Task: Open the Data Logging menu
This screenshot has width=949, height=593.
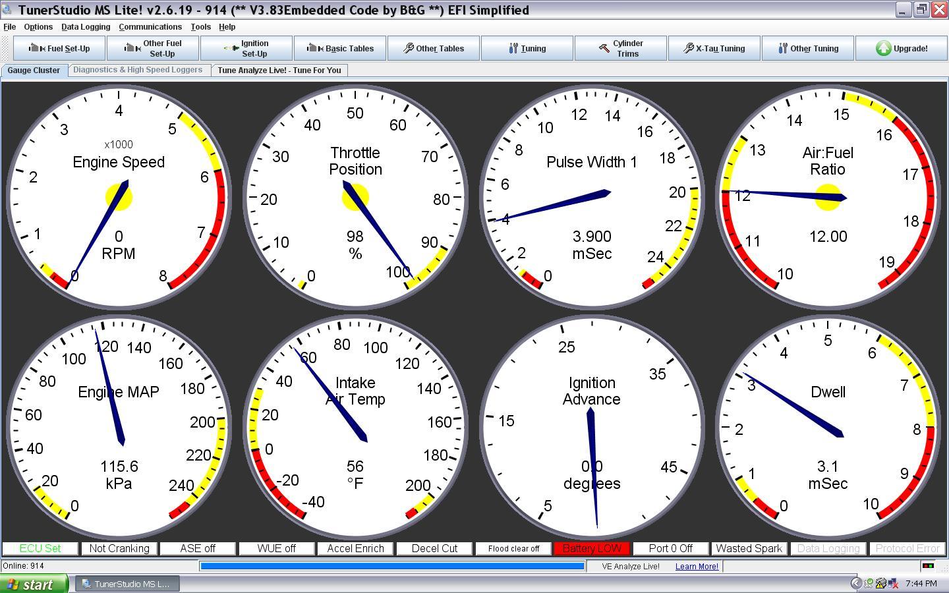Action: pos(86,27)
